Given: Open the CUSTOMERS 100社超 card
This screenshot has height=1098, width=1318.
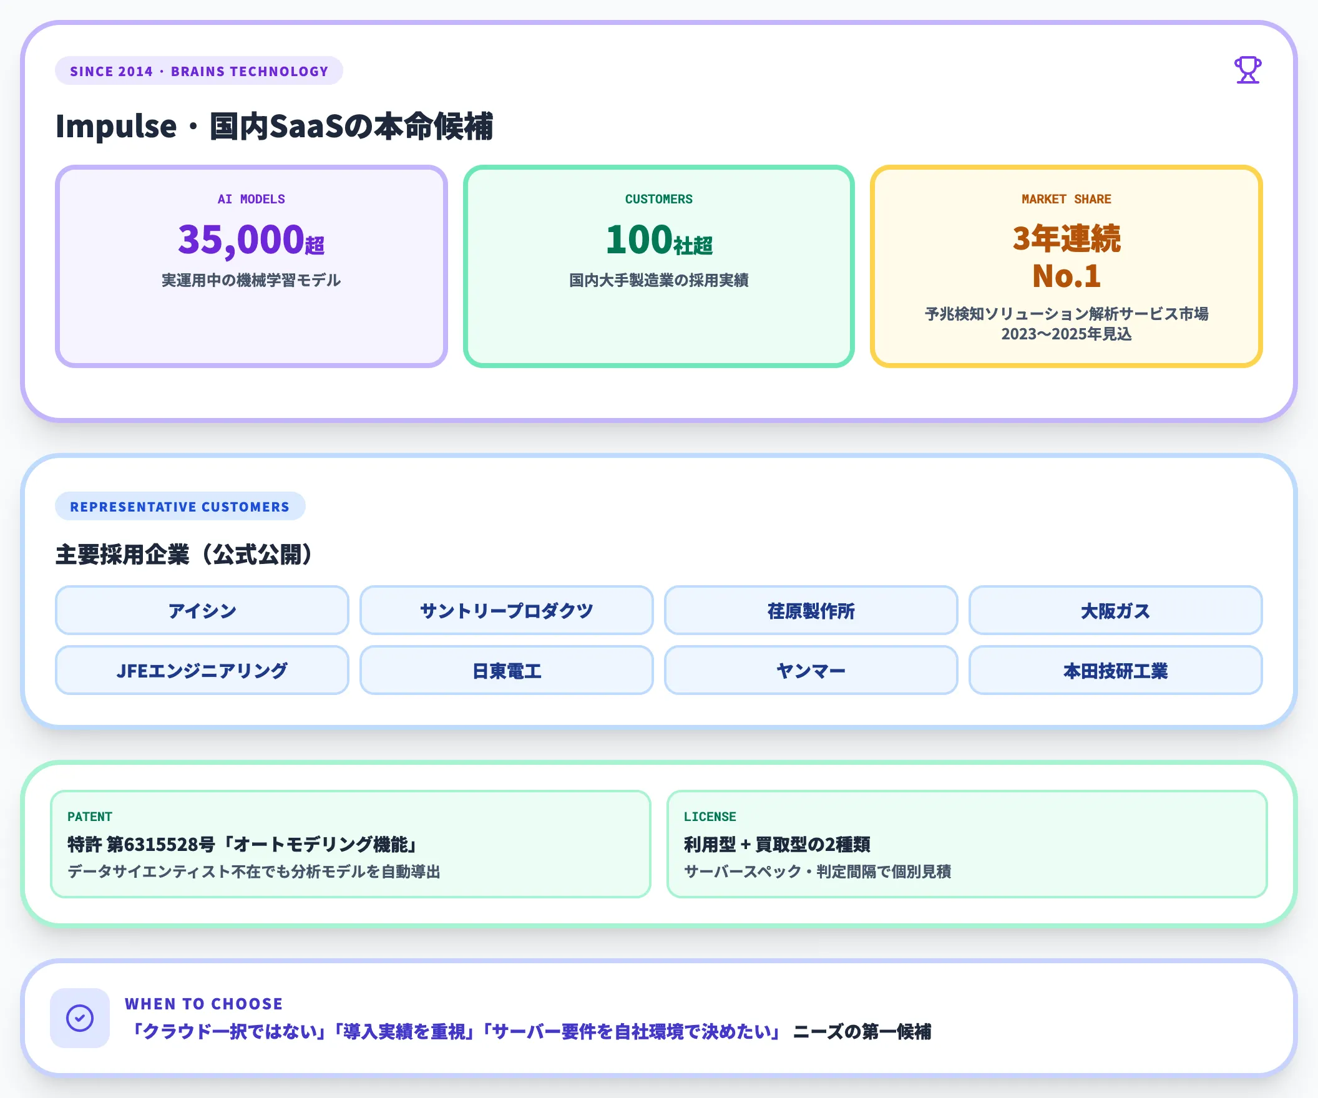Looking at the screenshot, I should [658, 266].
